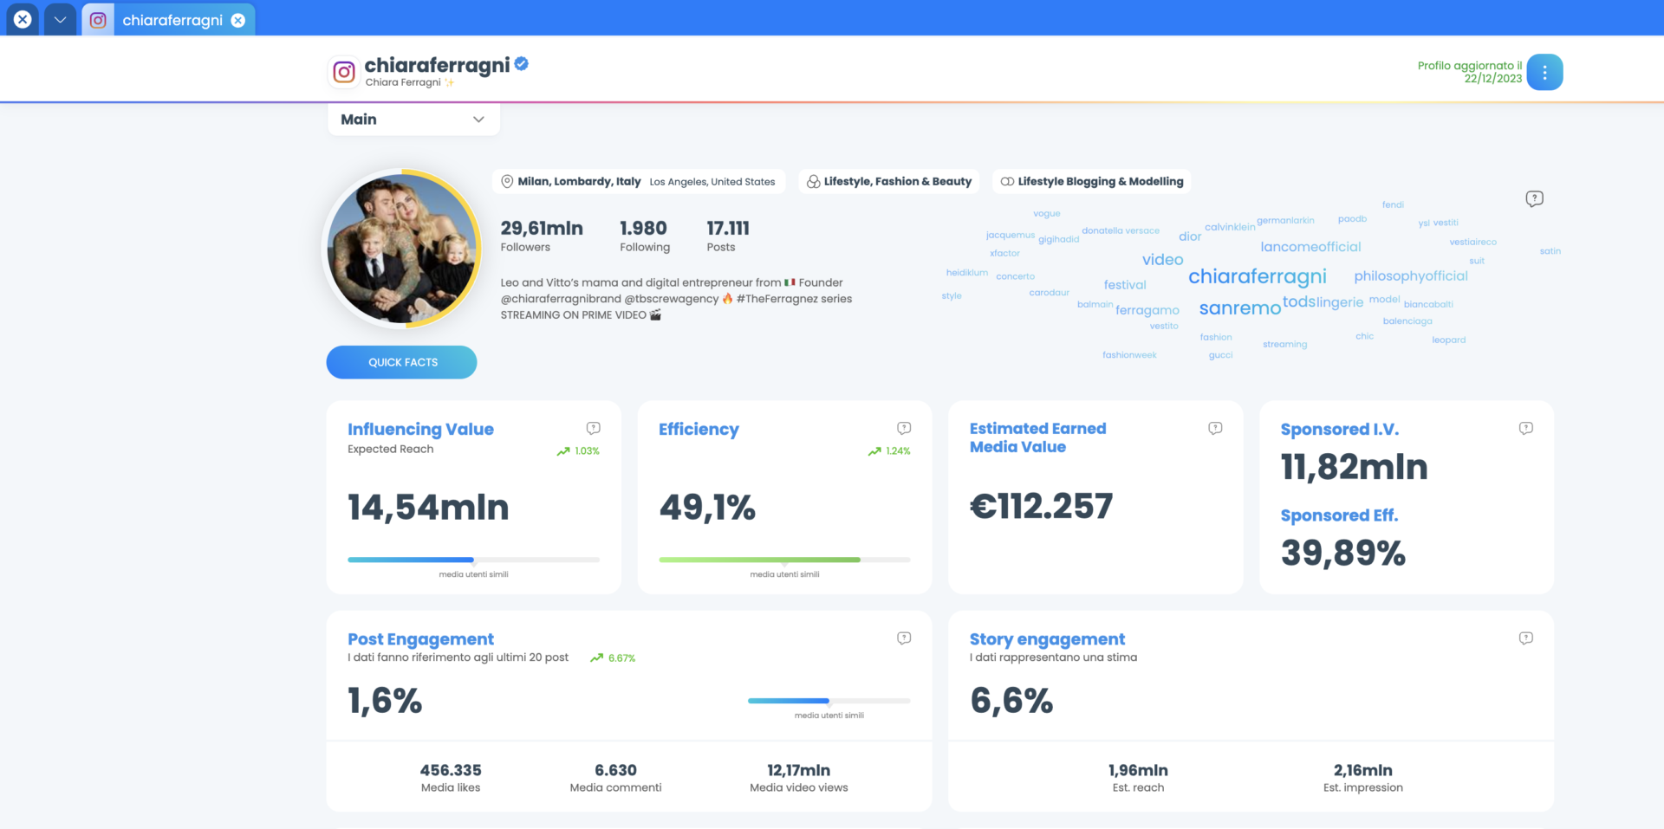Click 'sanremo' in the word cloud
Screen dimensions: 1664x829
(1239, 308)
